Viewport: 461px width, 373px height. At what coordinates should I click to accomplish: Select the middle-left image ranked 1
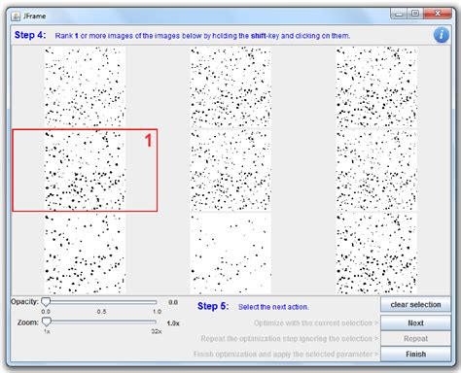85,170
